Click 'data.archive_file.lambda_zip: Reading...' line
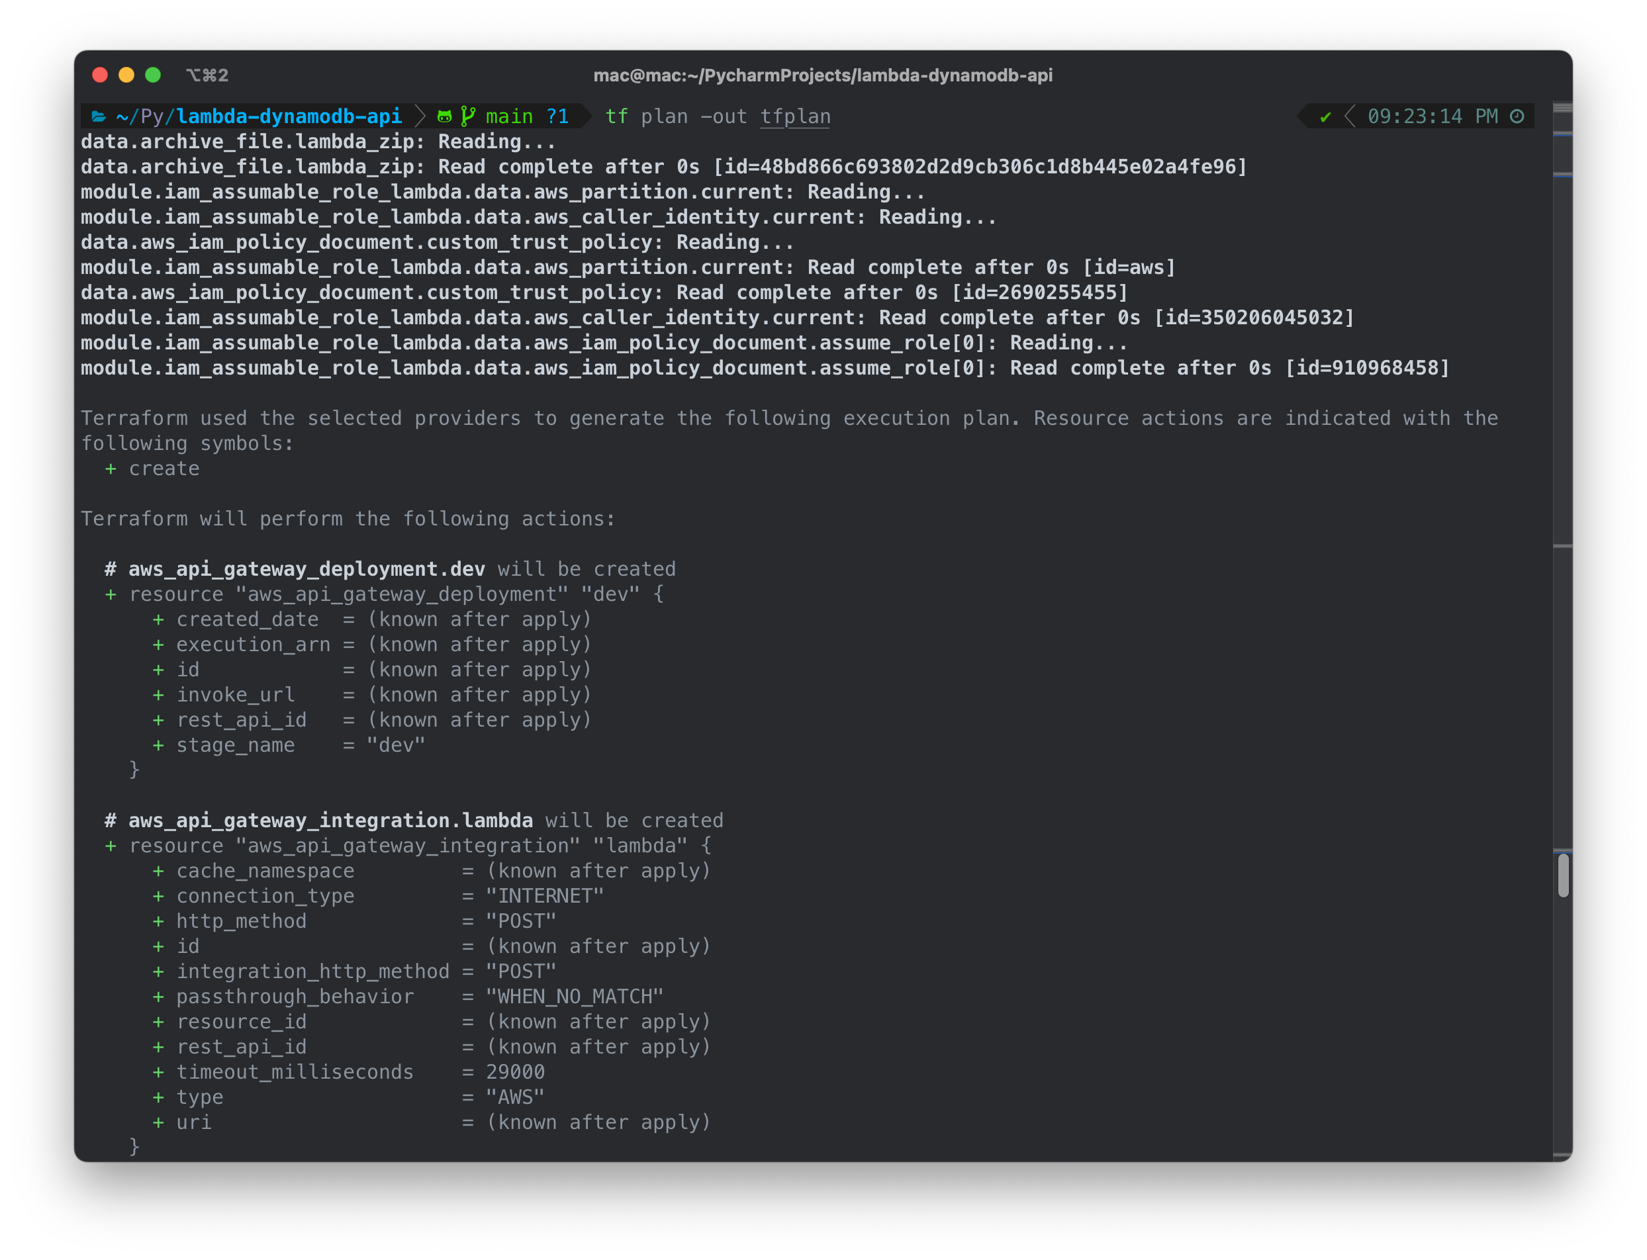Viewport: 1647px width, 1260px height. pyautogui.click(x=319, y=141)
